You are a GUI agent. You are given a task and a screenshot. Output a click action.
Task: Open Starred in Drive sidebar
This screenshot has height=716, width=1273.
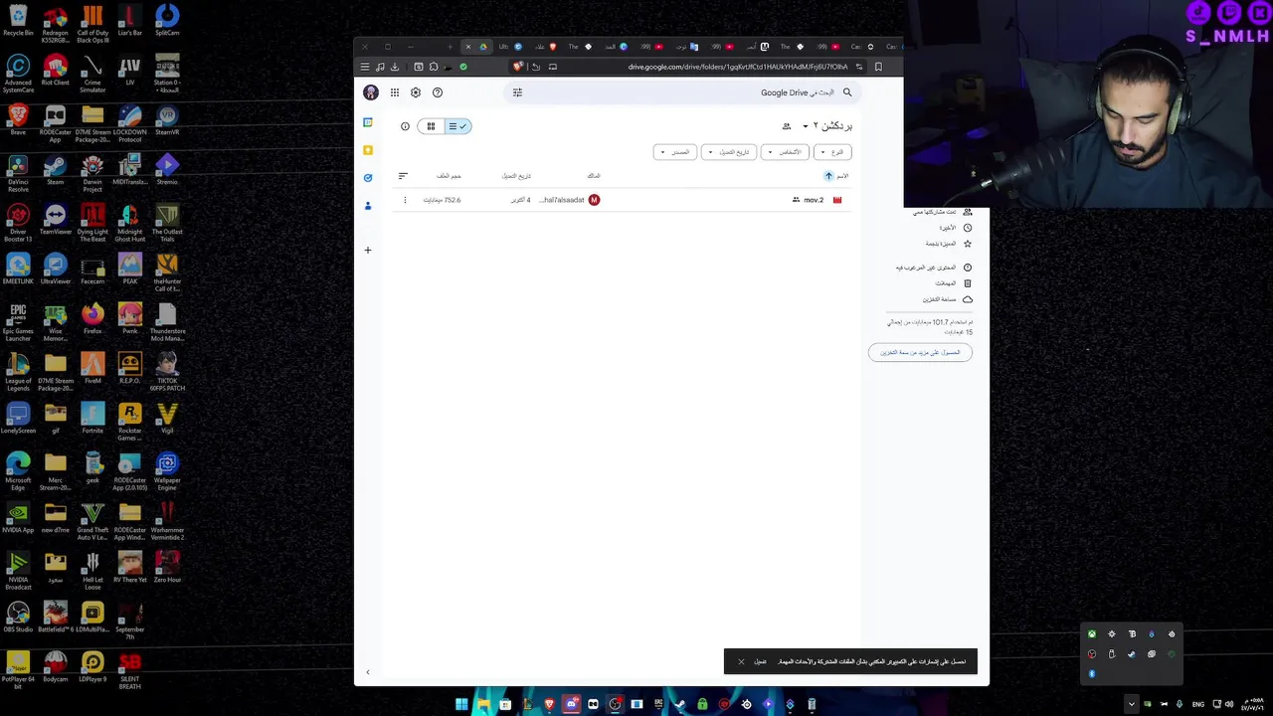[x=948, y=244]
